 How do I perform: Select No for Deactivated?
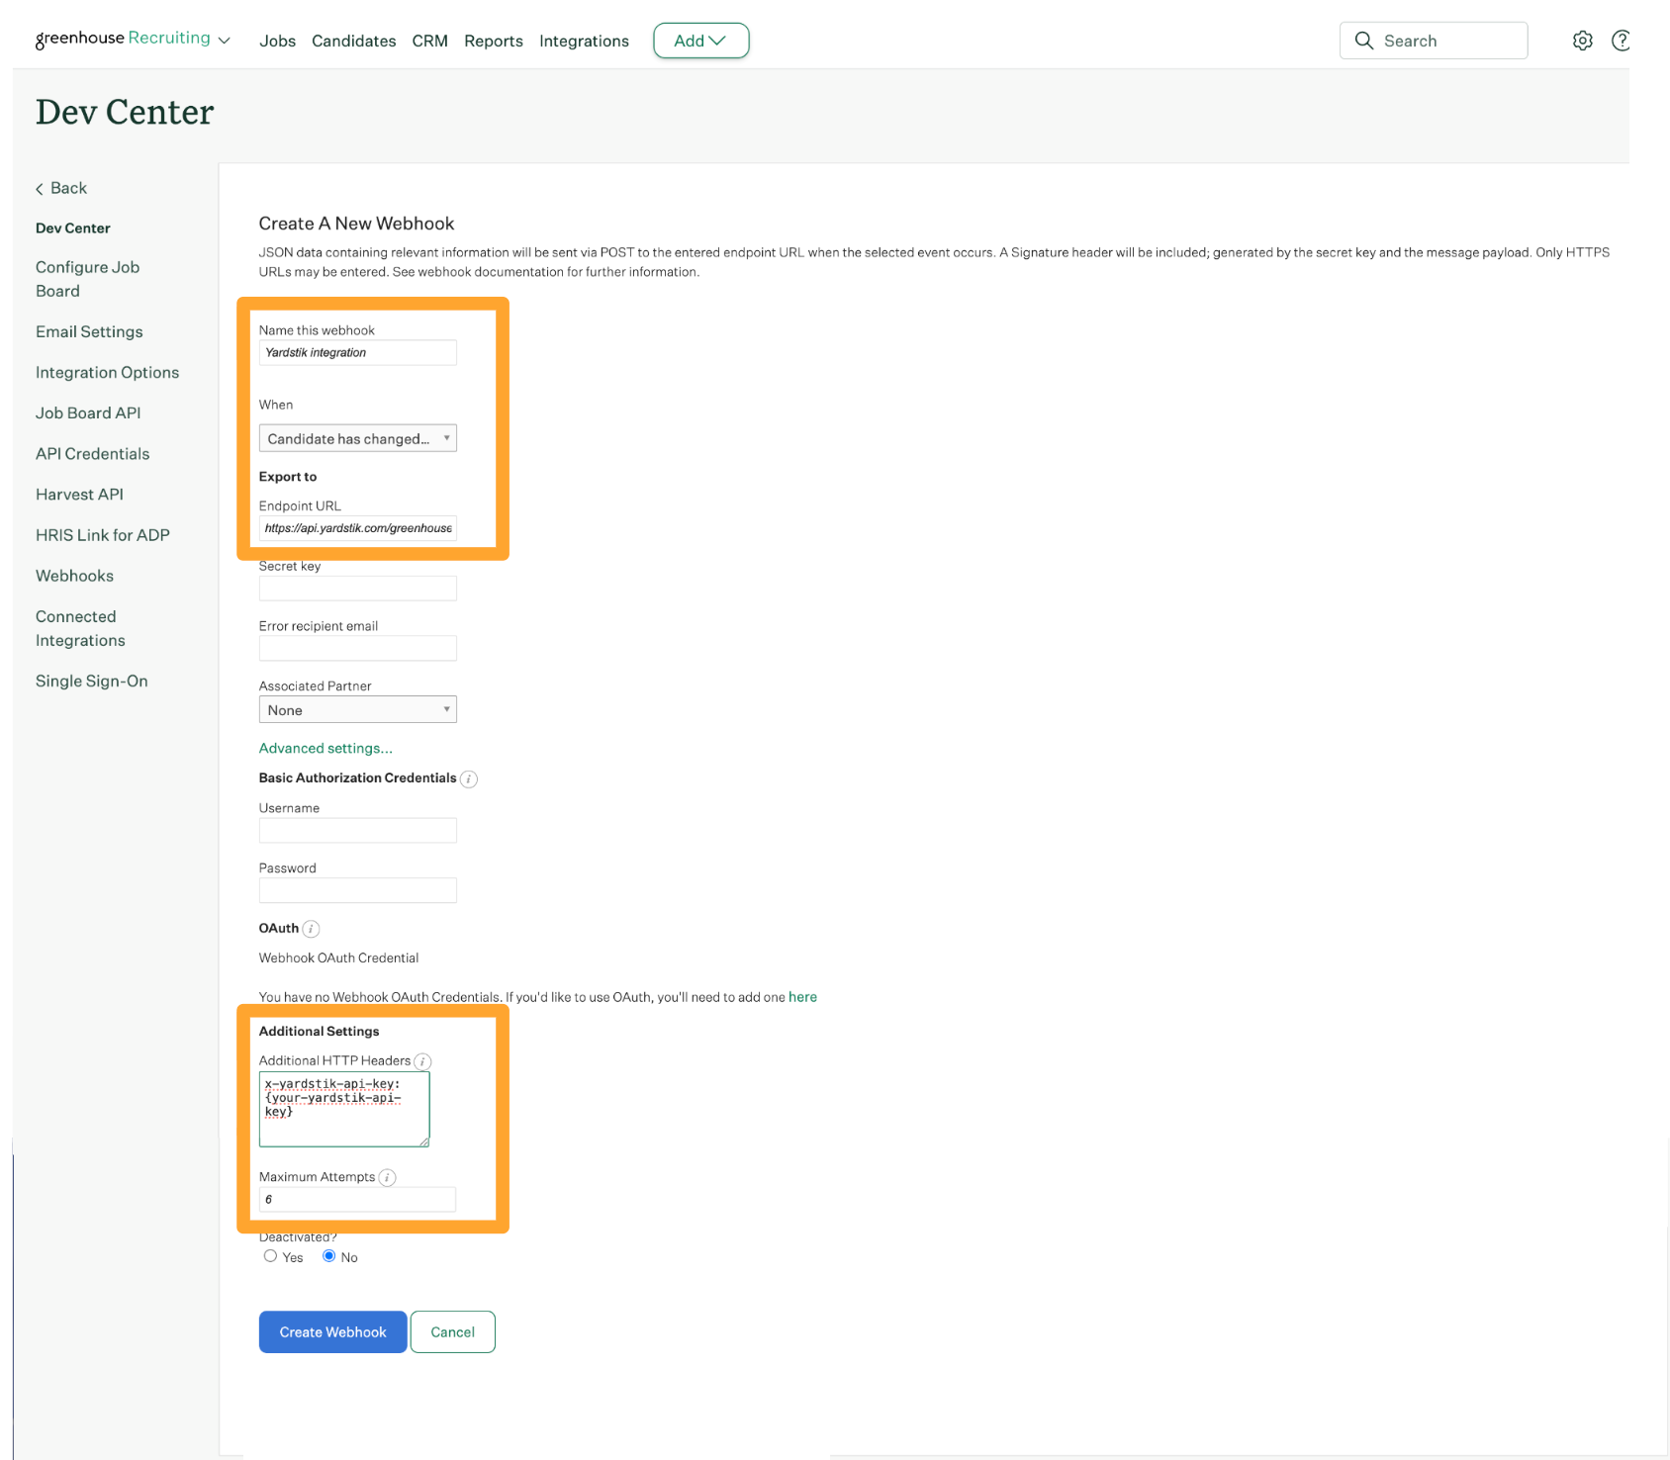click(x=328, y=1256)
